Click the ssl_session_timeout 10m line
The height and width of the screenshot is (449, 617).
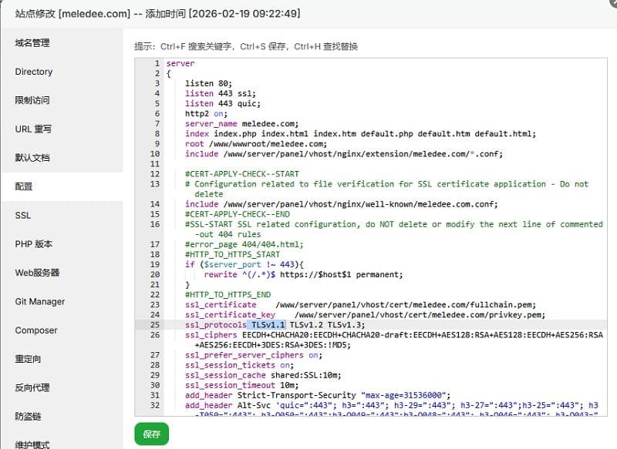coord(241,385)
